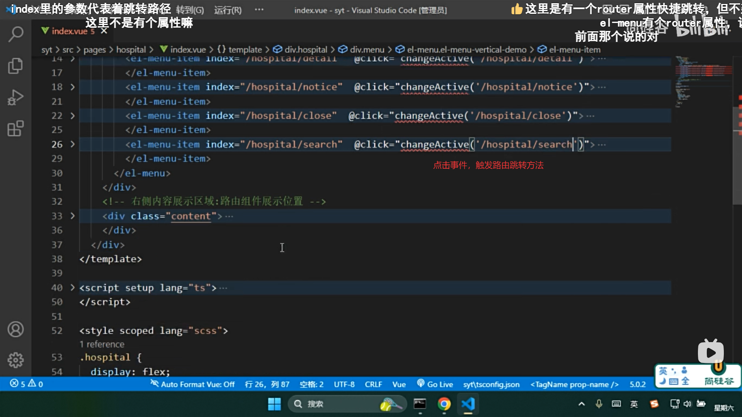
Task: Click the hospital breadcrumb segment
Action: pyautogui.click(x=131, y=49)
